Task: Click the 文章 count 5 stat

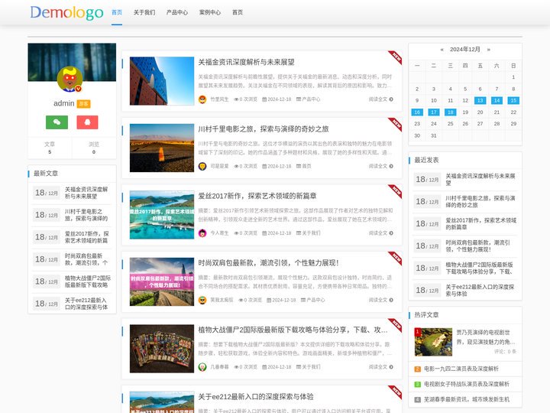Action: [50, 148]
